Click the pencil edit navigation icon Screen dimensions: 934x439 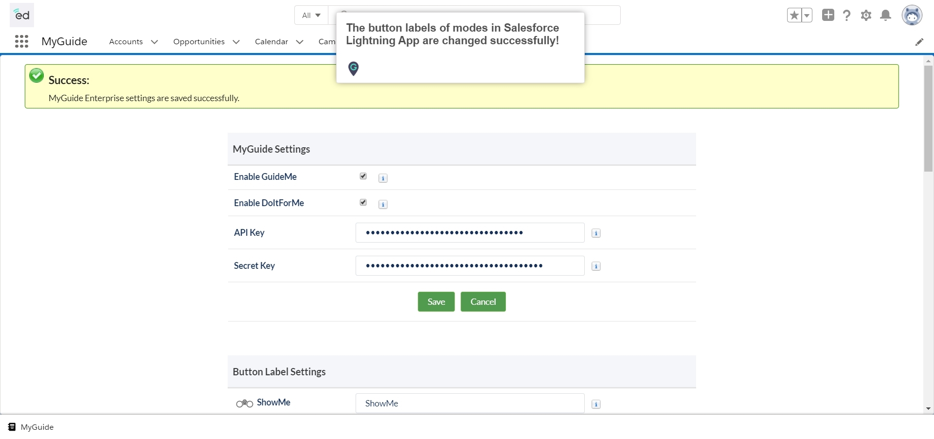[919, 42]
